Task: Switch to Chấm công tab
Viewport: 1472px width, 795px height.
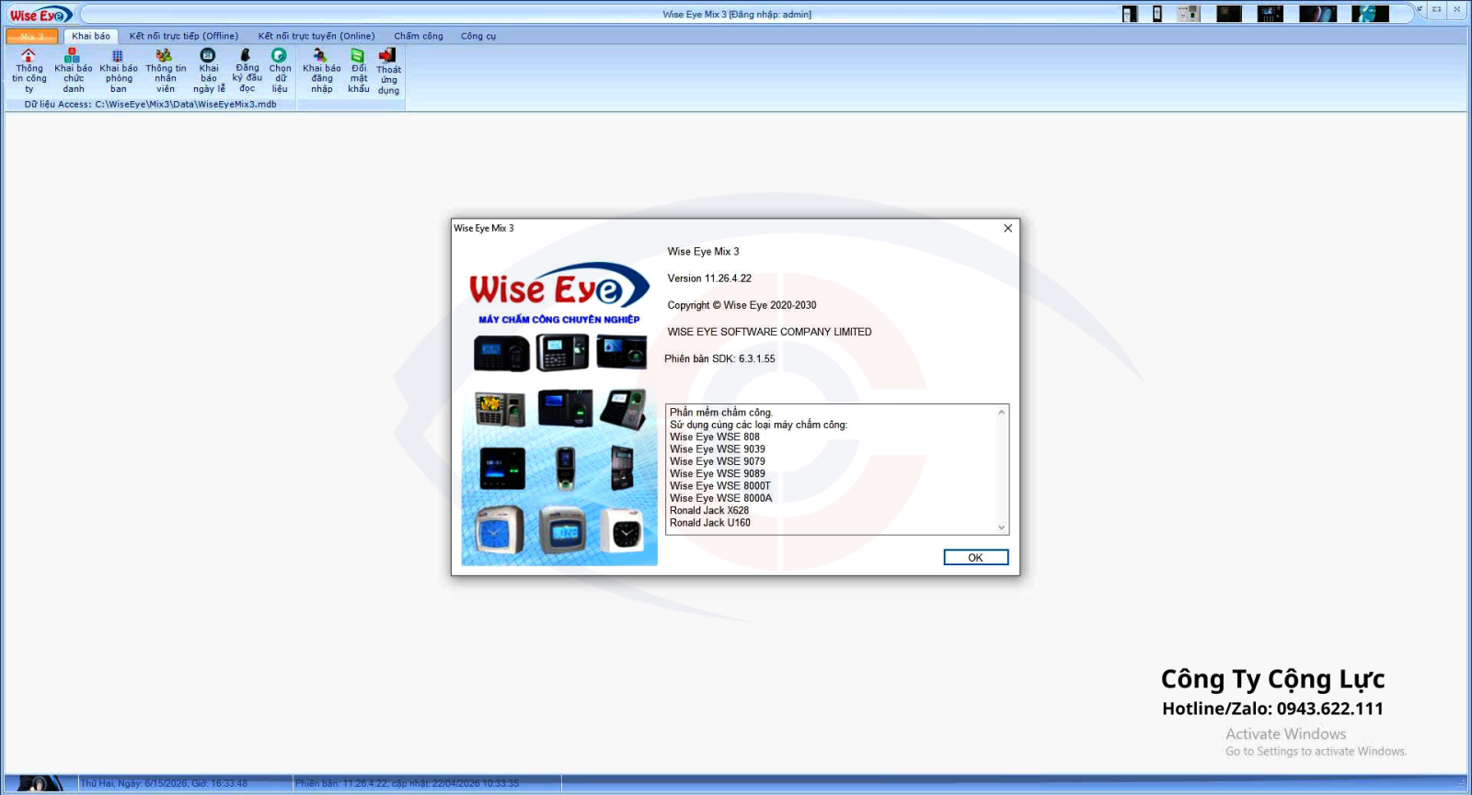Action: [x=419, y=36]
